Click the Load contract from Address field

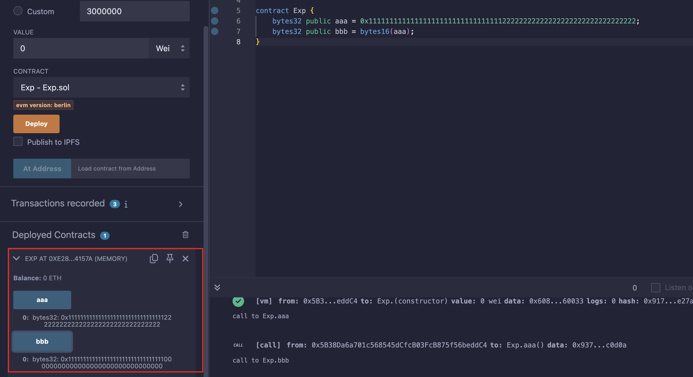130,169
